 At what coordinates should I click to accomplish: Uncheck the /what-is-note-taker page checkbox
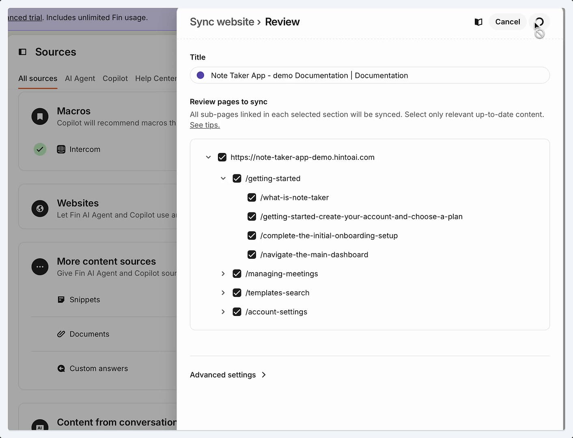(x=252, y=198)
